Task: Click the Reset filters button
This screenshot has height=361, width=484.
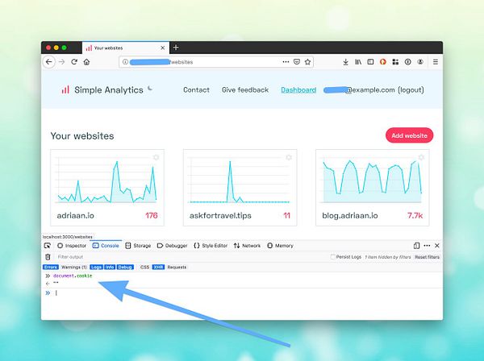Action: tap(427, 257)
